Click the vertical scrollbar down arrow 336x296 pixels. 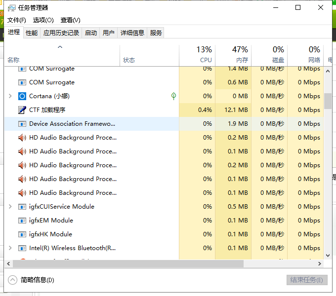(x=328, y=256)
